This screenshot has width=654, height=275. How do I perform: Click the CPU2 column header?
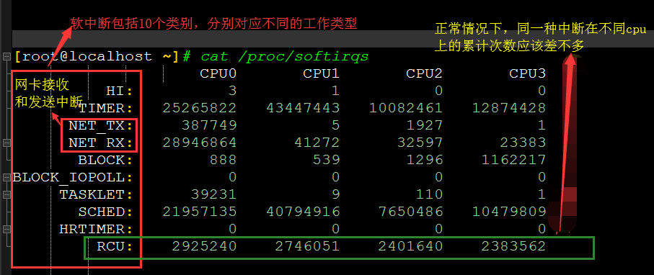click(424, 73)
